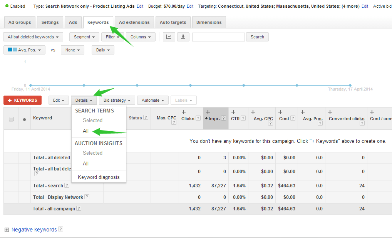Click the help icon under Avg. CPC
This screenshot has width=392, height=238.
coord(270,123)
